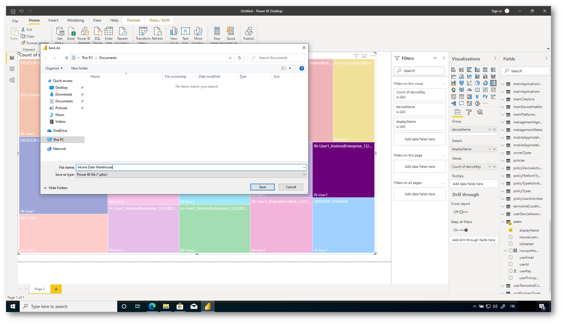
Task: Click the Cancel button in Save As
Action: tap(291, 187)
